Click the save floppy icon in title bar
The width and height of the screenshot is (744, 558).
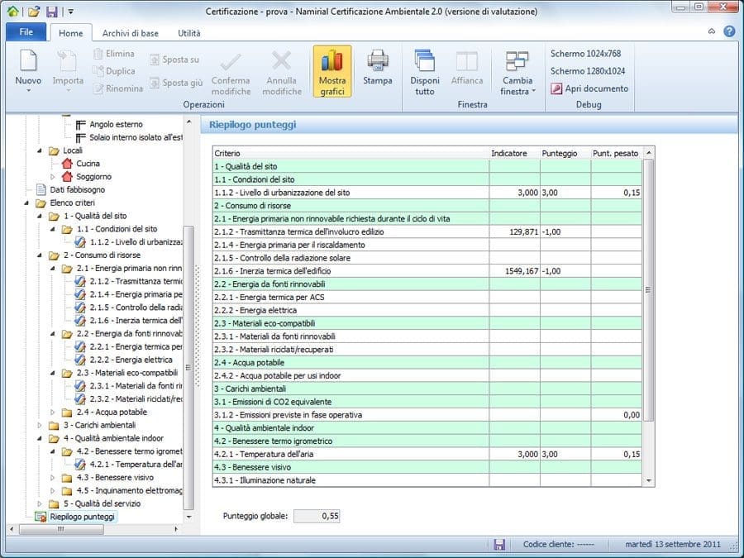point(51,12)
